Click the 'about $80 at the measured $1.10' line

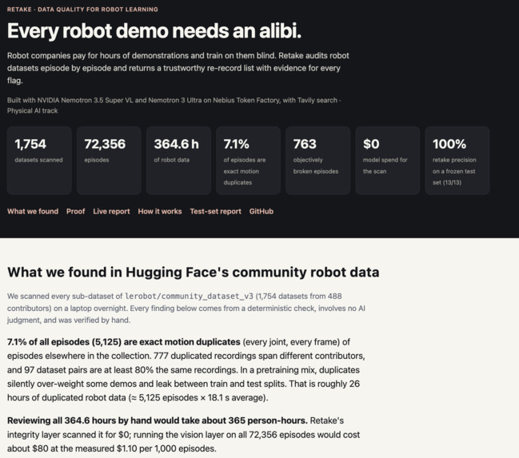[111, 448]
